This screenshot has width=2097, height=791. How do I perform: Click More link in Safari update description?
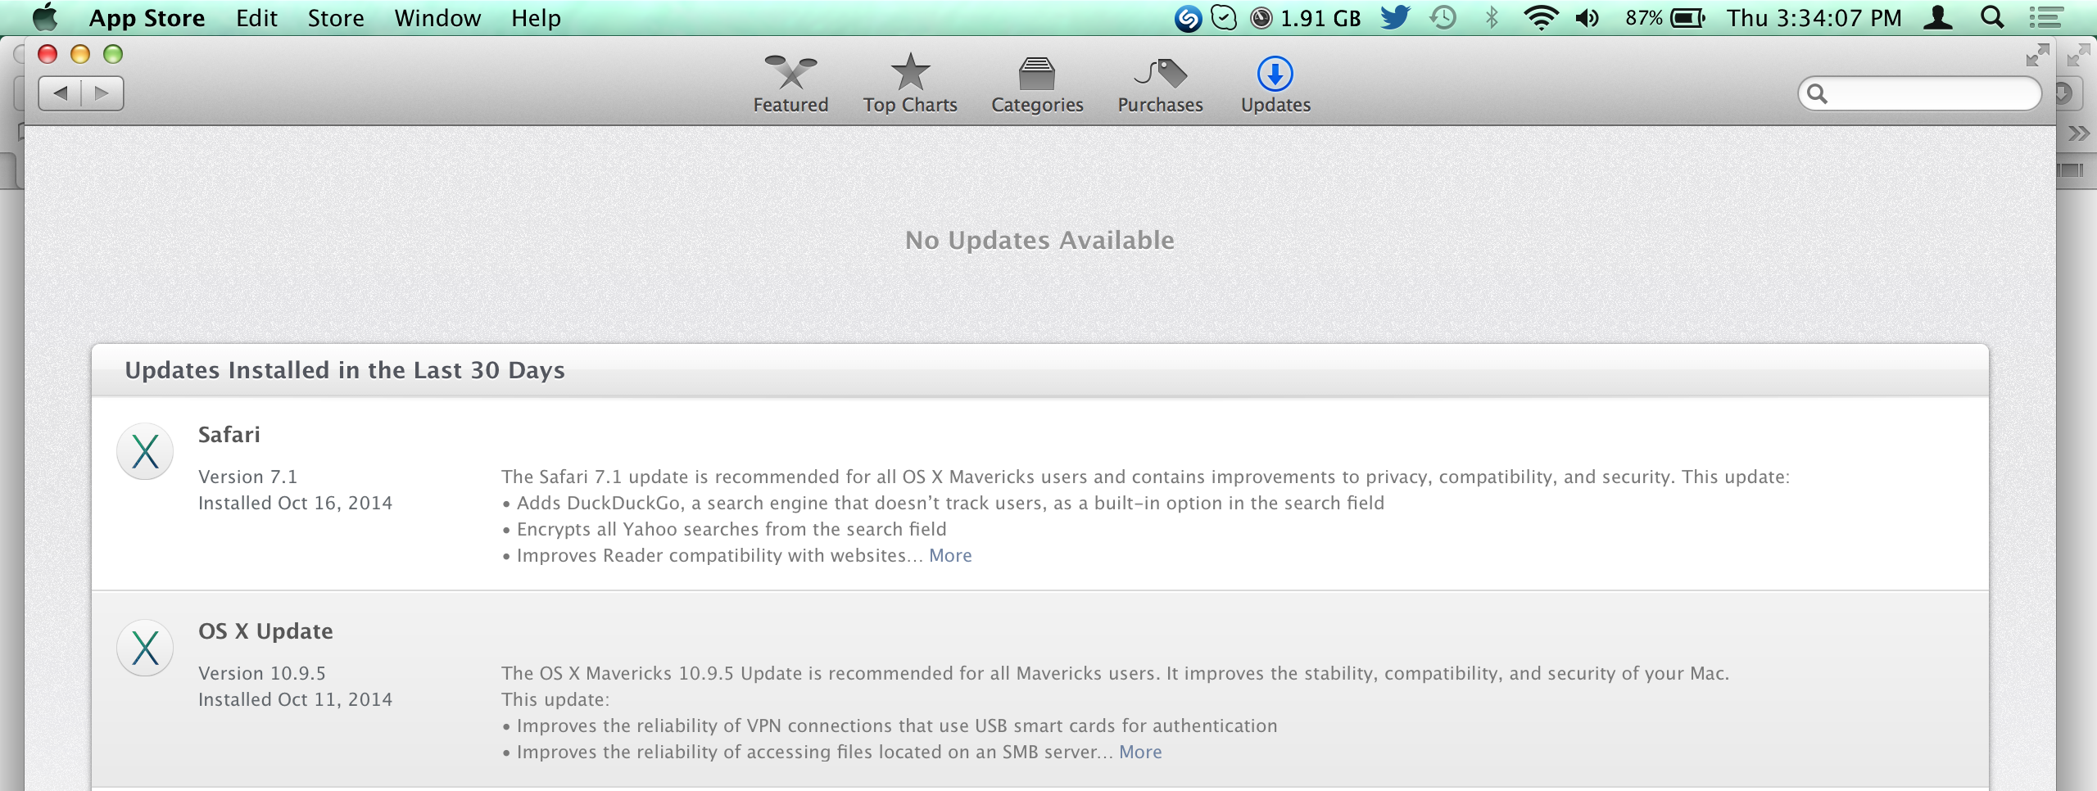coord(950,555)
